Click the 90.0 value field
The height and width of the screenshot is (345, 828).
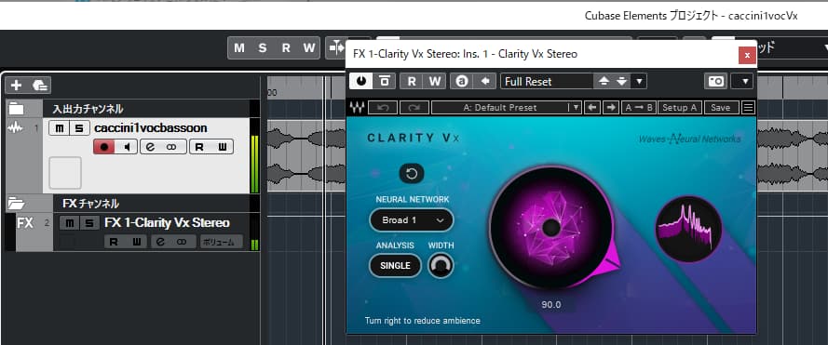(550, 304)
